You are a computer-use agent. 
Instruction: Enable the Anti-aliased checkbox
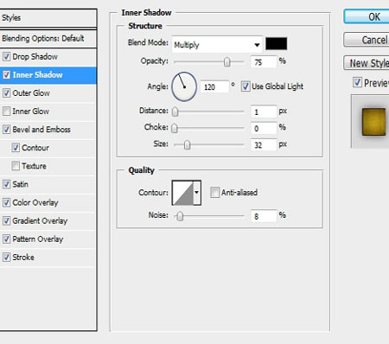(214, 192)
